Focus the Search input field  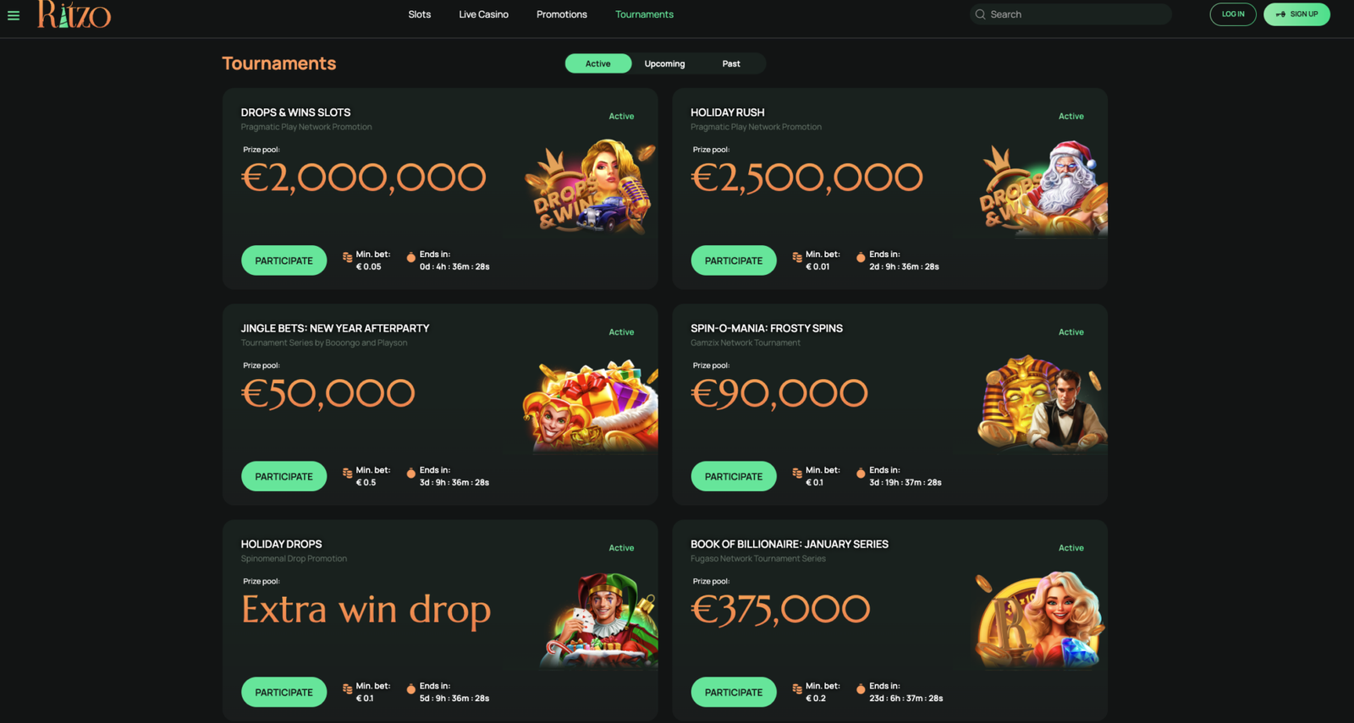click(x=1071, y=14)
